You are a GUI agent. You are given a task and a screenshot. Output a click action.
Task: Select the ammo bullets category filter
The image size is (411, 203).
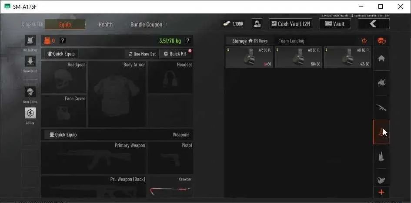381,156
